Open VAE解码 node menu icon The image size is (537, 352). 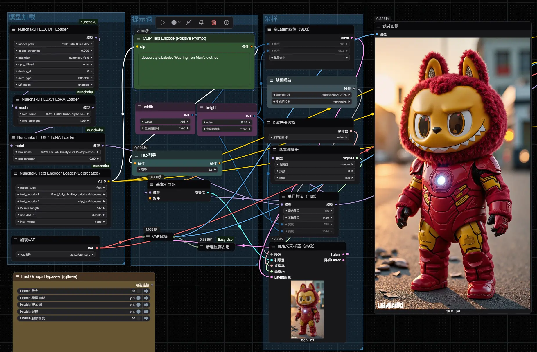[x=148, y=237]
